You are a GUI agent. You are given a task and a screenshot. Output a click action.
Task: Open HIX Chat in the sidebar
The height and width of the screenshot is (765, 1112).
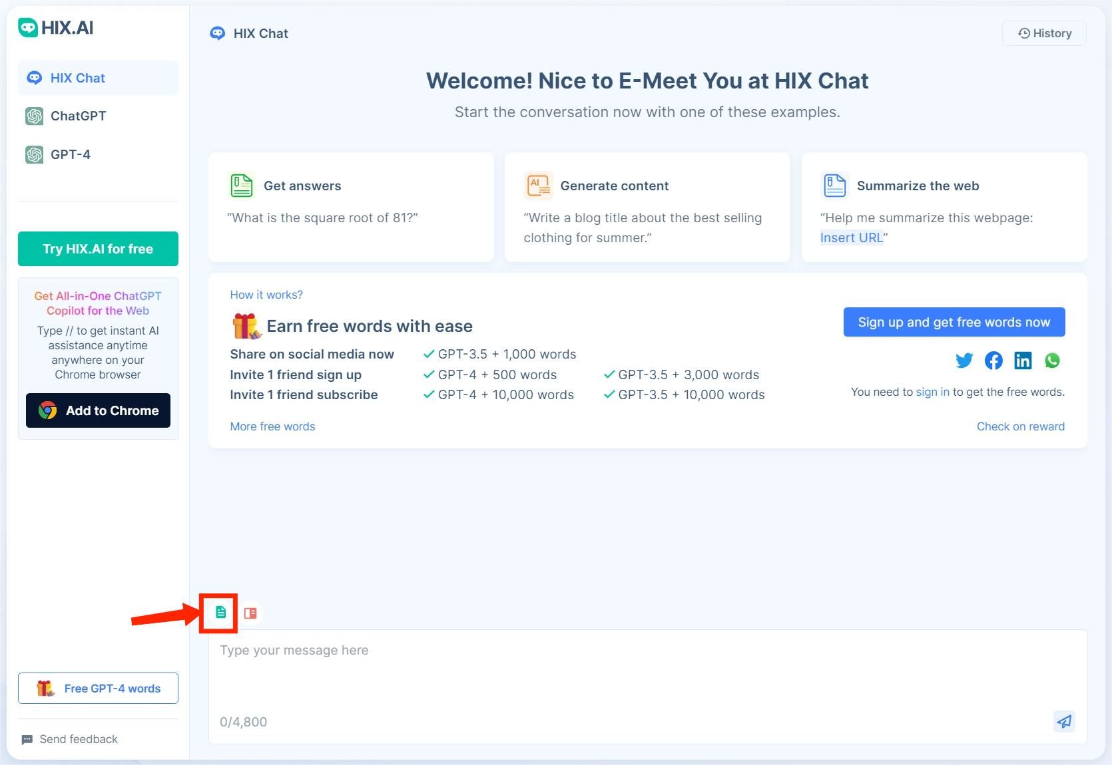[x=98, y=78]
